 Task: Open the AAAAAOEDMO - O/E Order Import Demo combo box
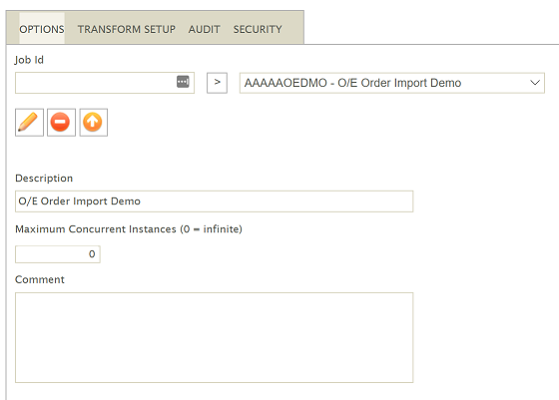coord(391,83)
